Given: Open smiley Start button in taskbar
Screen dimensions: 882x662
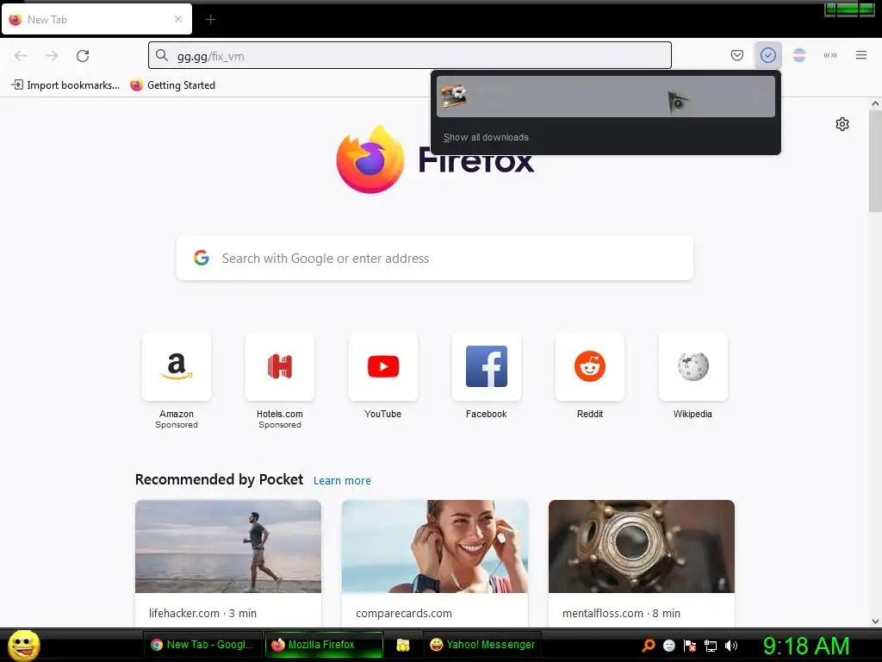Looking at the screenshot, I should pos(24,645).
